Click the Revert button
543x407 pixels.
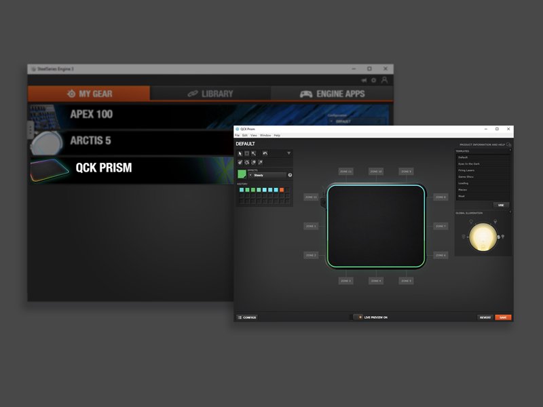(x=485, y=317)
